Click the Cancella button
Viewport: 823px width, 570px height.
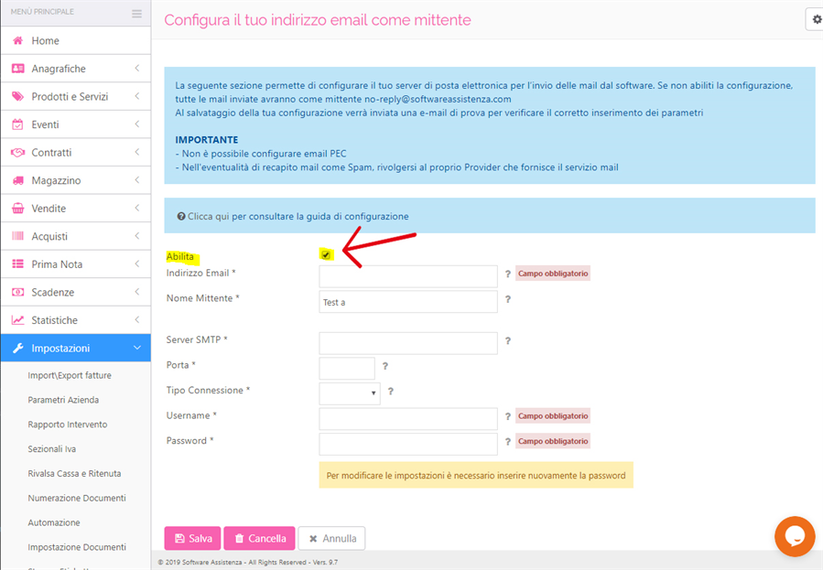tap(260, 539)
